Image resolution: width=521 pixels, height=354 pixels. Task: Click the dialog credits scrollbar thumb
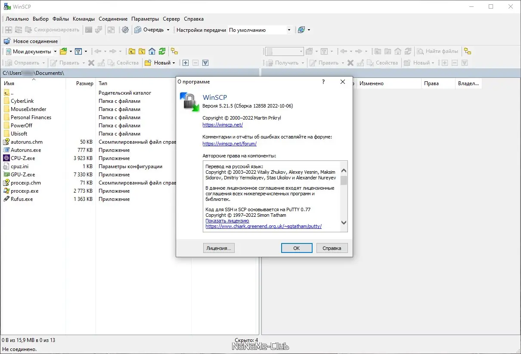click(x=344, y=180)
